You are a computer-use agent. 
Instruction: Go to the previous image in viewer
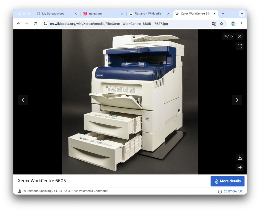(x=23, y=100)
